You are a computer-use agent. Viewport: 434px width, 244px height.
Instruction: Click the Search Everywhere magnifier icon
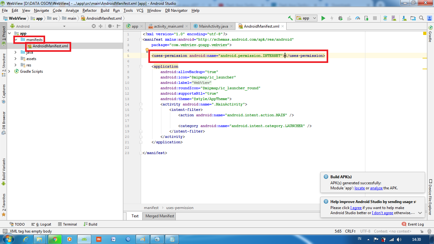tap(421, 18)
